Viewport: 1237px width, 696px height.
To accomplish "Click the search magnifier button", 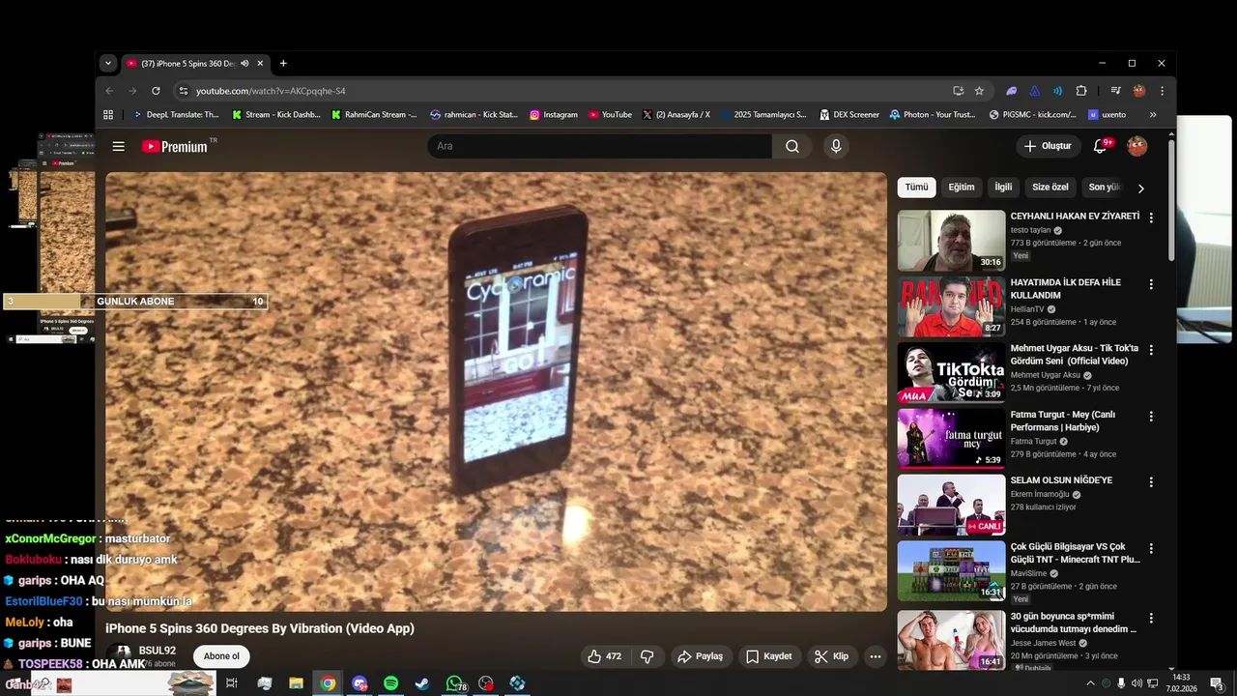I will coord(792,146).
